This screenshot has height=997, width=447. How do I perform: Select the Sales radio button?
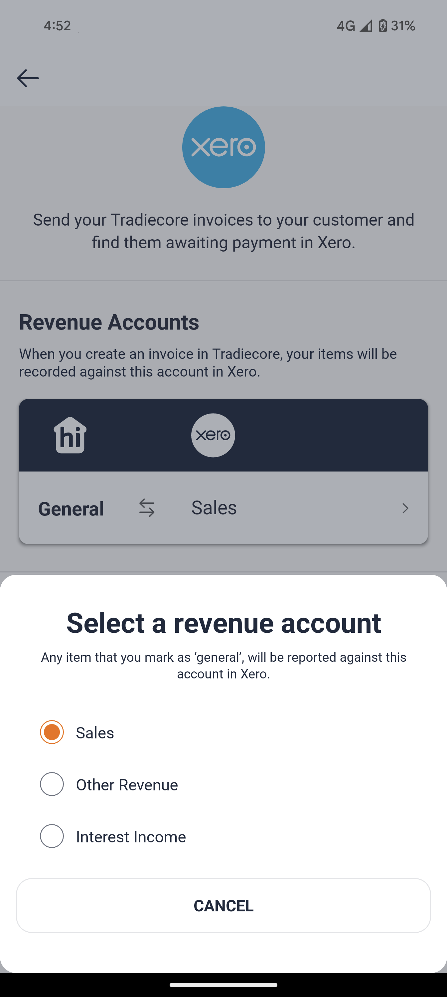point(52,732)
